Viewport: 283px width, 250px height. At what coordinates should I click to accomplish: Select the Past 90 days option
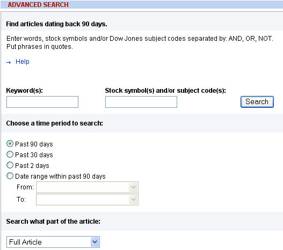[x=10, y=144]
